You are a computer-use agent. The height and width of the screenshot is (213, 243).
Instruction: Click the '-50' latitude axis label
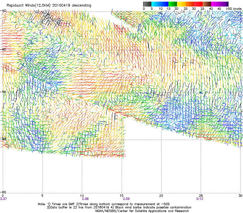(3, 92)
